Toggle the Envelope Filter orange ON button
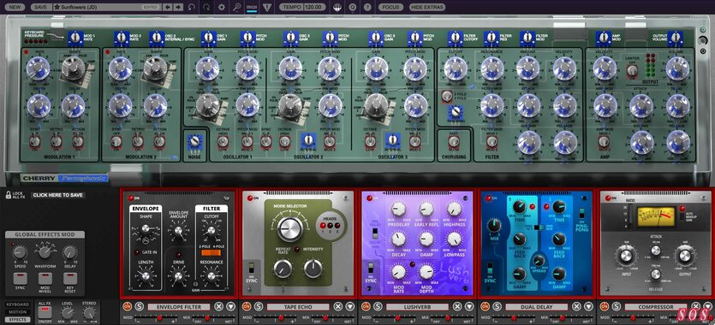Screen dimensions: 715x325 (x=128, y=306)
